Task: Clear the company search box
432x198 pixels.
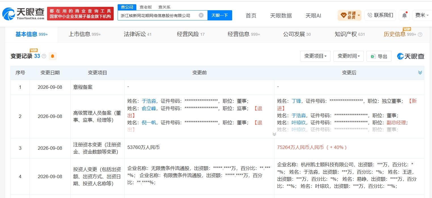Action: click(x=201, y=15)
